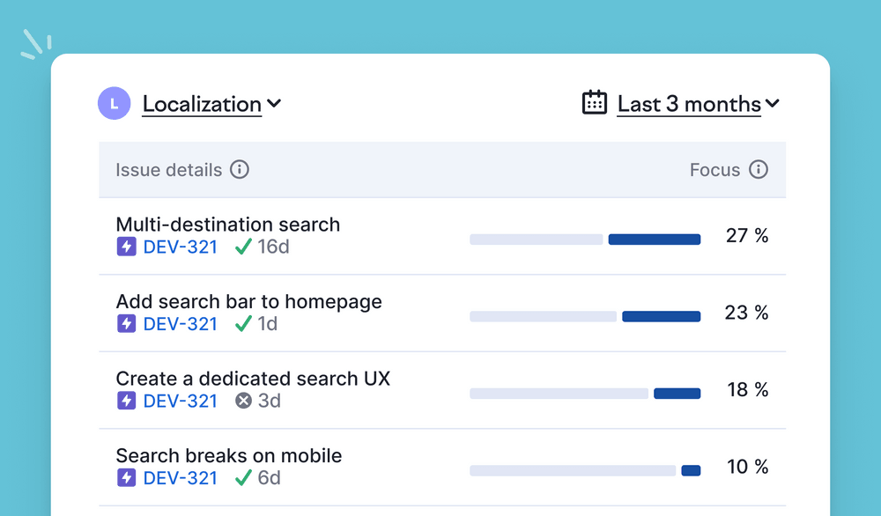Click the green checkmark beside 16d

pos(244,247)
